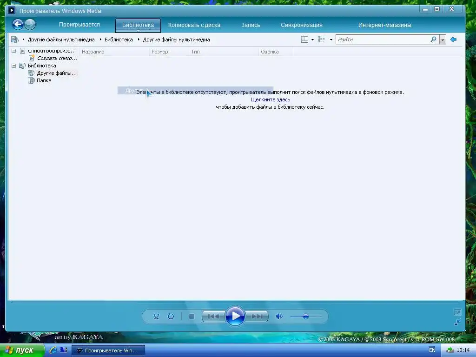The image size is (476, 357).
Task: Stop playback
Action: pyautogui.click(x=192, y=316)
